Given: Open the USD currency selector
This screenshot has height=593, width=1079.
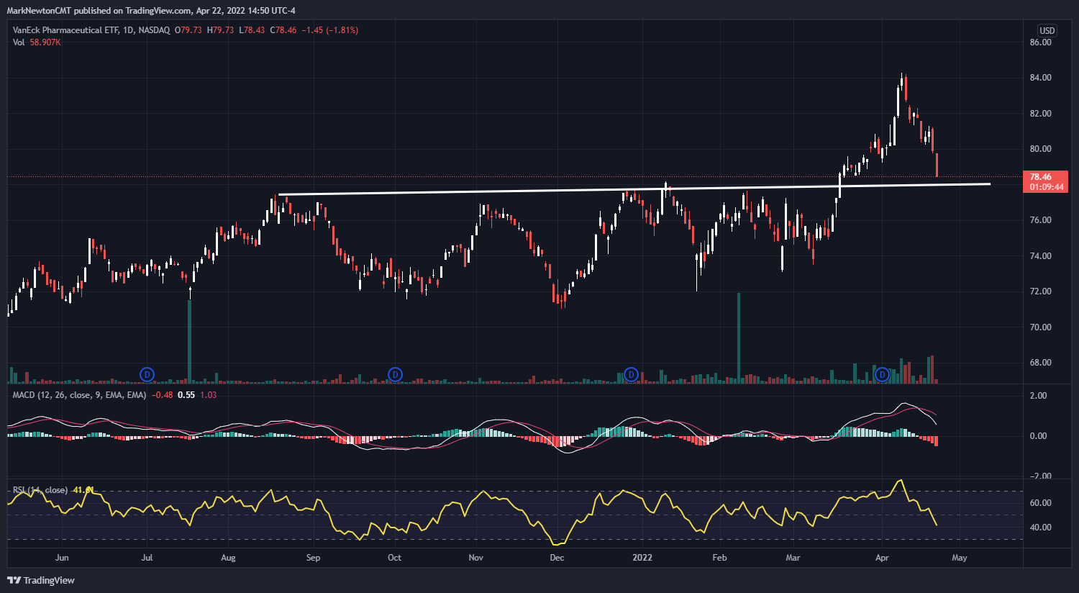Looking at the screenshot, I should [x=1047, y=30].
